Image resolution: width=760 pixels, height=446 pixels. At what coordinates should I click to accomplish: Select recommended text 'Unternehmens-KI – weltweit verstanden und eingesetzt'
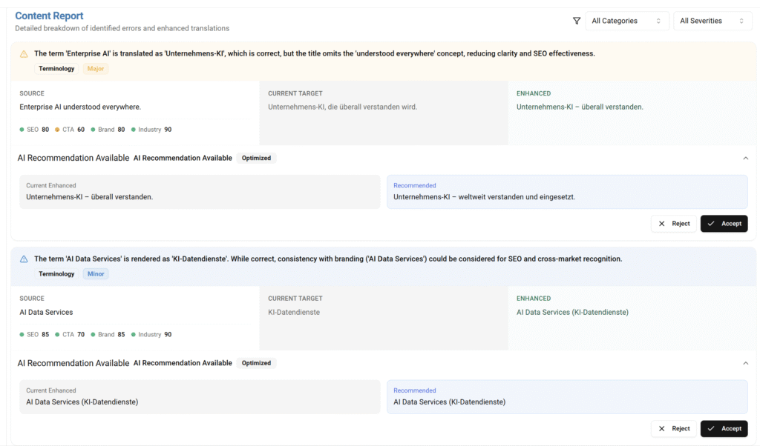click(484, 197)
